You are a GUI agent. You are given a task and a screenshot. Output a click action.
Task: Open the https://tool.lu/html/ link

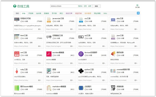coord(21,46)
